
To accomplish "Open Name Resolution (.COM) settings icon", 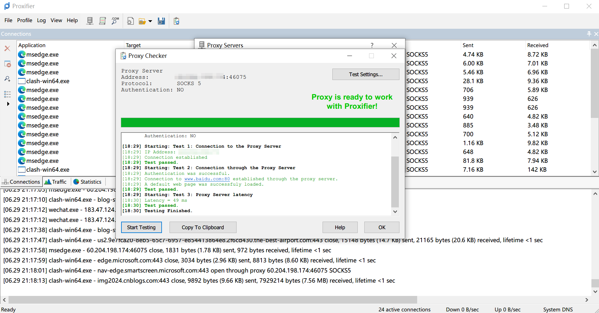I will (115, 21).
